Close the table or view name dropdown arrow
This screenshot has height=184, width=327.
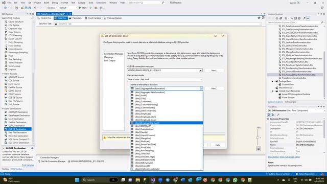(201, 88)
